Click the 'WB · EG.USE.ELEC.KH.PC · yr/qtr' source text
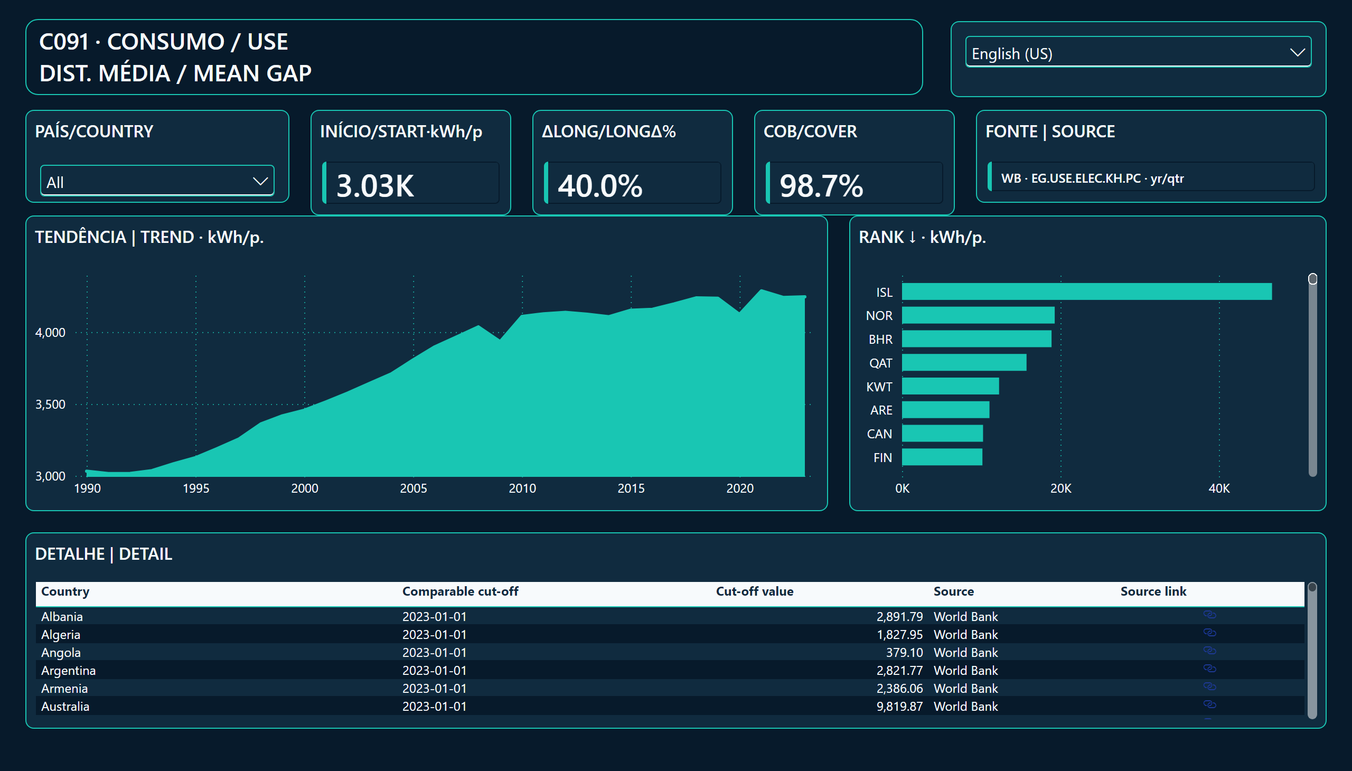Screen dimensions: 1352x771 pos(1092,178)
